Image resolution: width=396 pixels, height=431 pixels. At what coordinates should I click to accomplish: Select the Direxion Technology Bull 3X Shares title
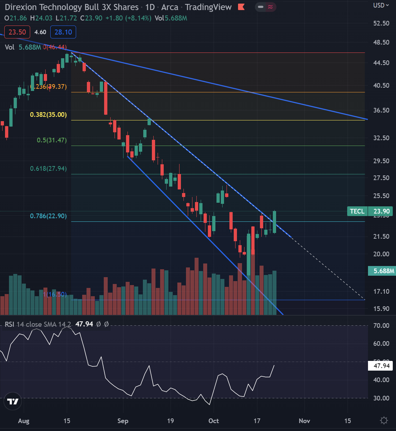coord(72,7)
